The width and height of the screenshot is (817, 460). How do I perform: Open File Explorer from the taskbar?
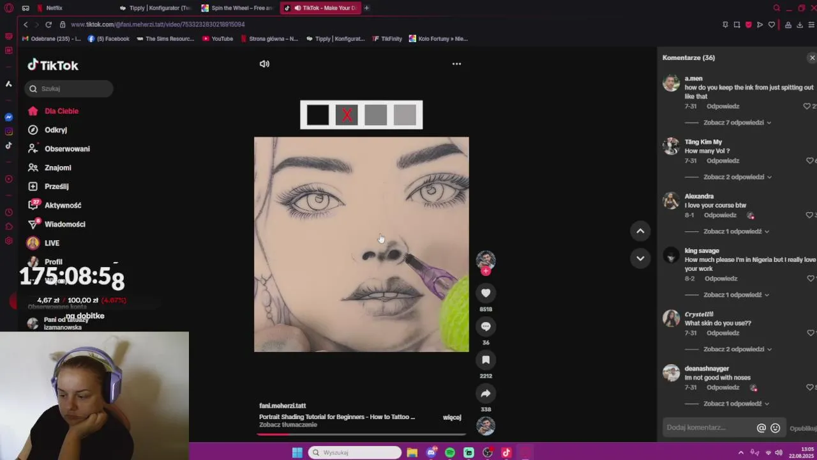click(x=412, y=452)
